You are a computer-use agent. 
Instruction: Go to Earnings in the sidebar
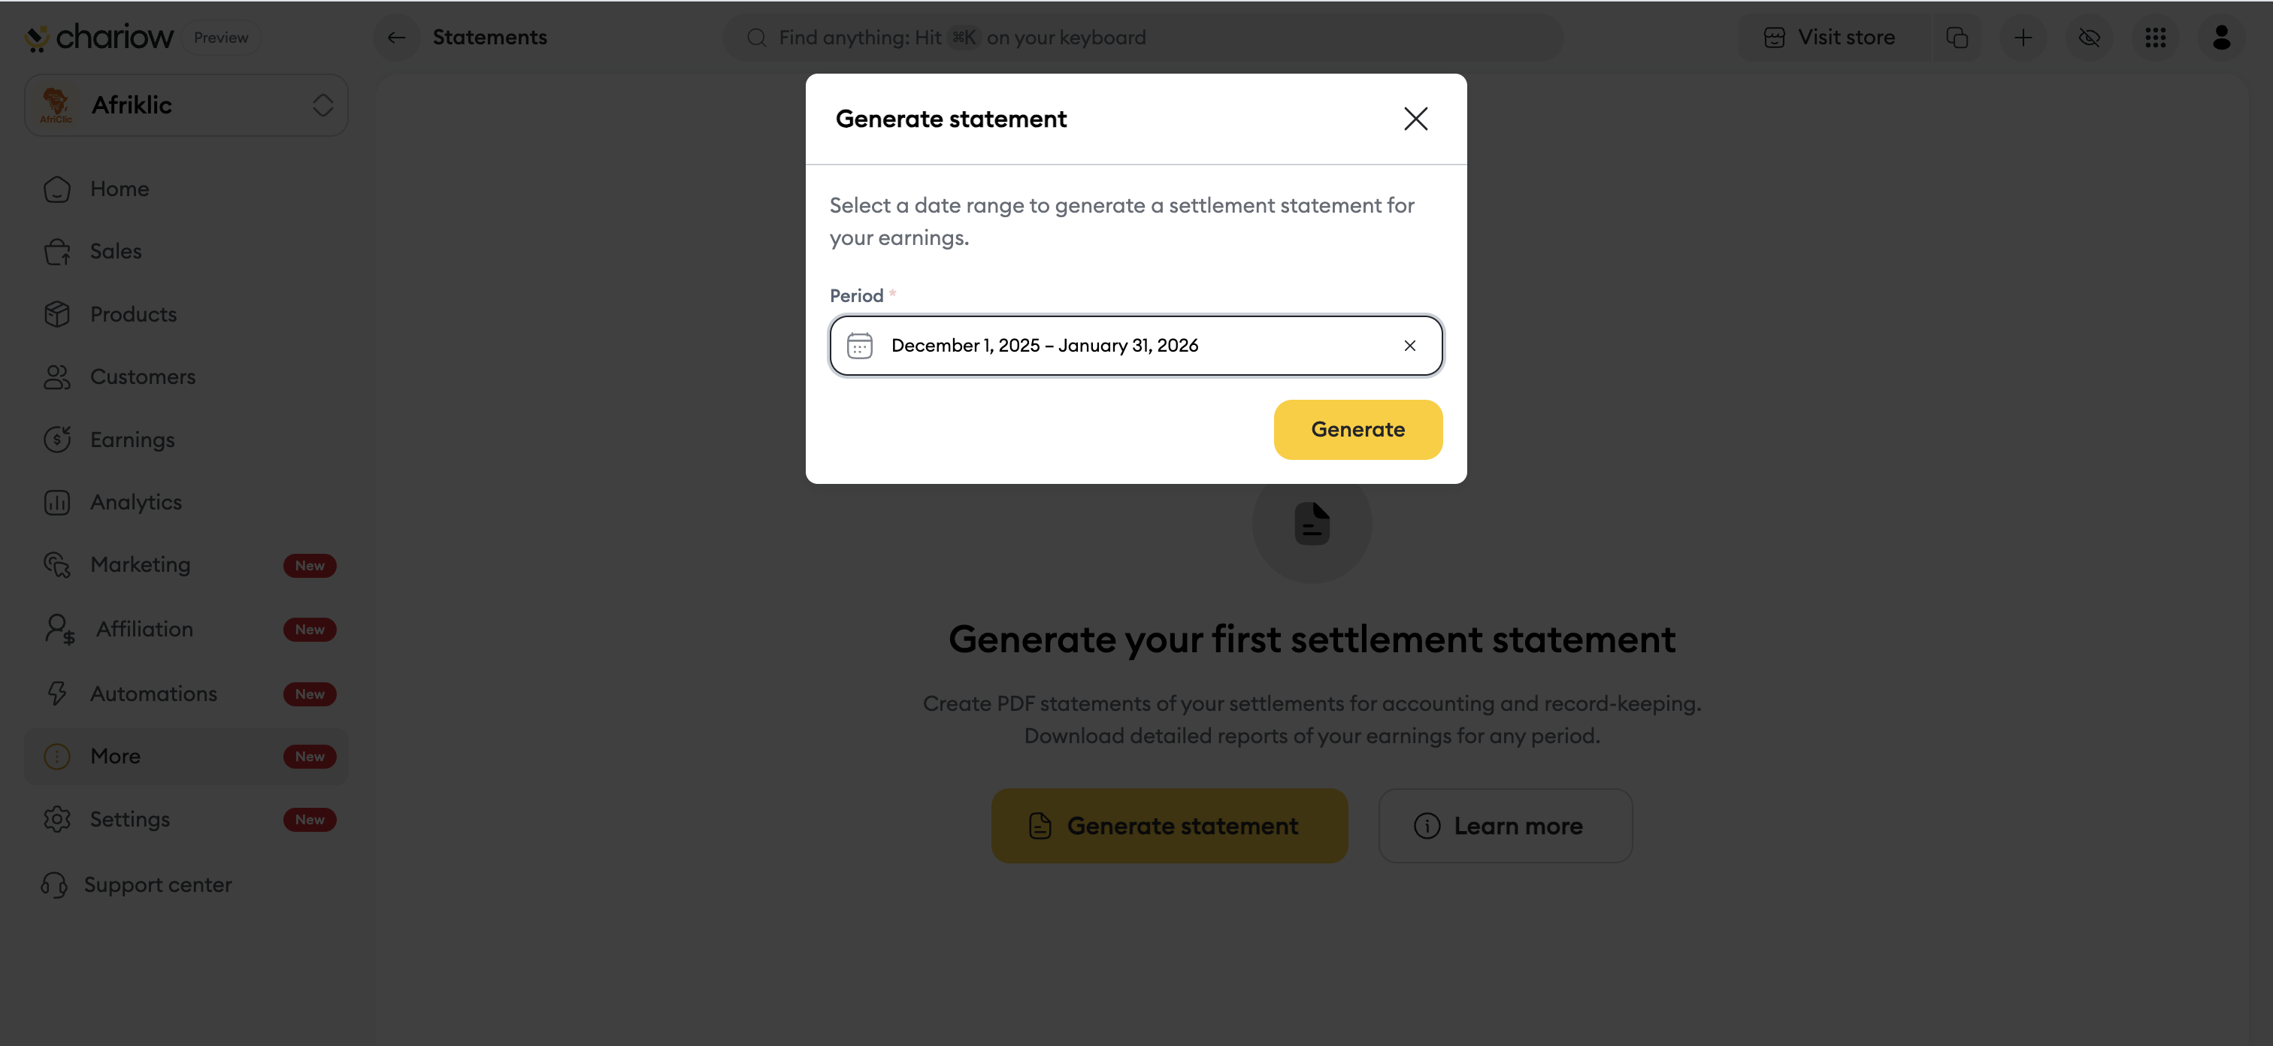click(x=132, y=439)
